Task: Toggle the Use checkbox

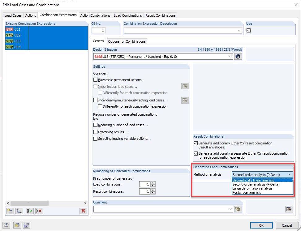Action: (x=249, y=30)
